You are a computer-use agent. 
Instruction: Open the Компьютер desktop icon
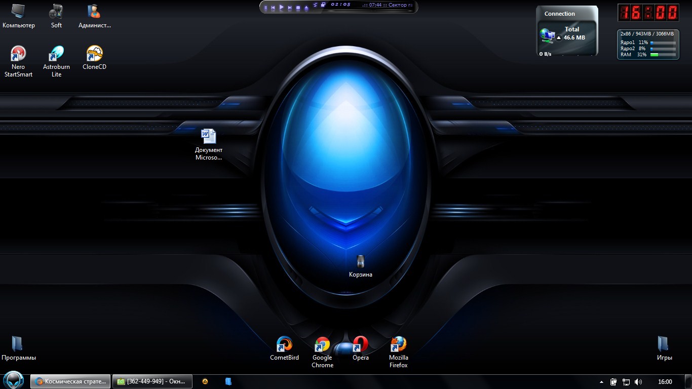(x=19, y=16)
